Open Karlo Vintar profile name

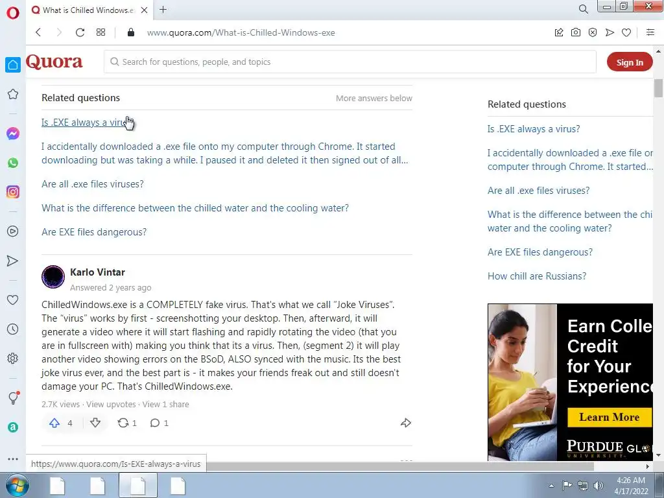click(x=97, y=272)
